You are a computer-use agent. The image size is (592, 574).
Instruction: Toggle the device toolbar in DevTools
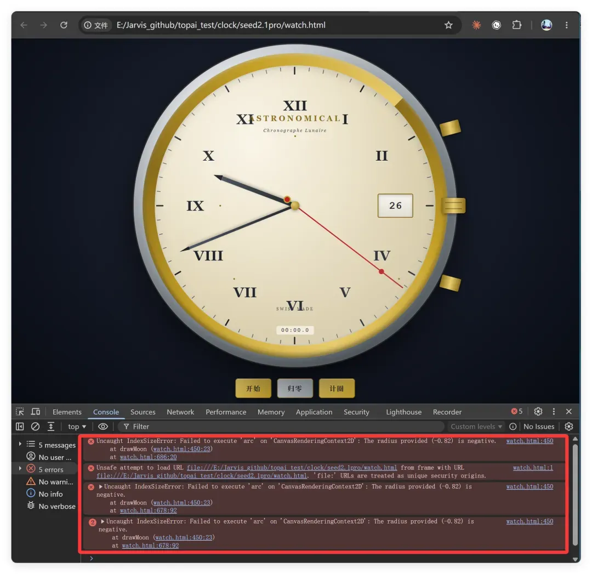[x=36, y=412]
